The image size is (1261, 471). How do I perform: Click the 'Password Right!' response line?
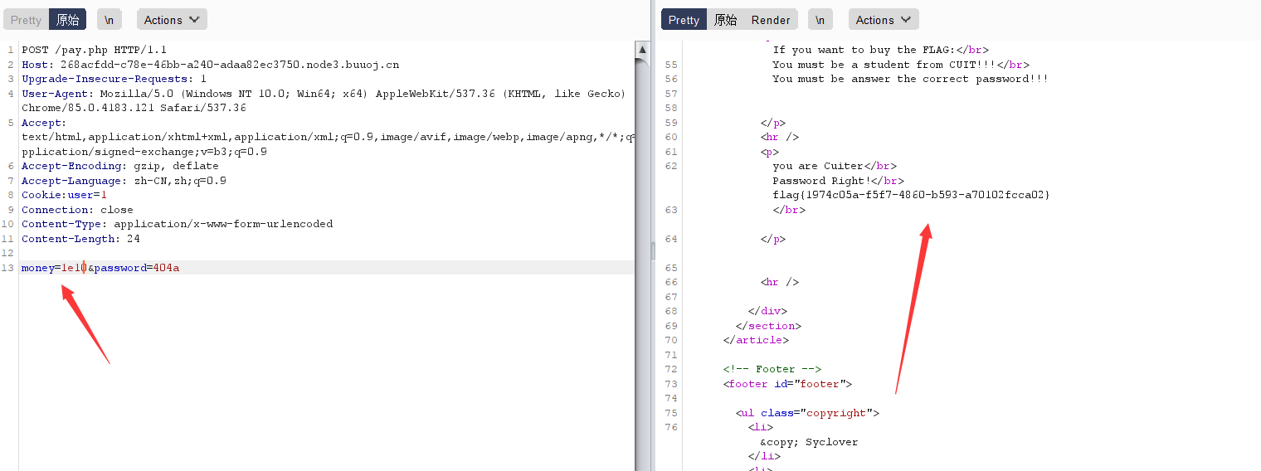838,181
